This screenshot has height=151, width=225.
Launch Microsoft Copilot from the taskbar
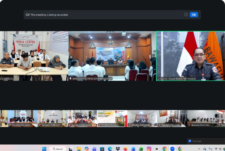point(87,149)
